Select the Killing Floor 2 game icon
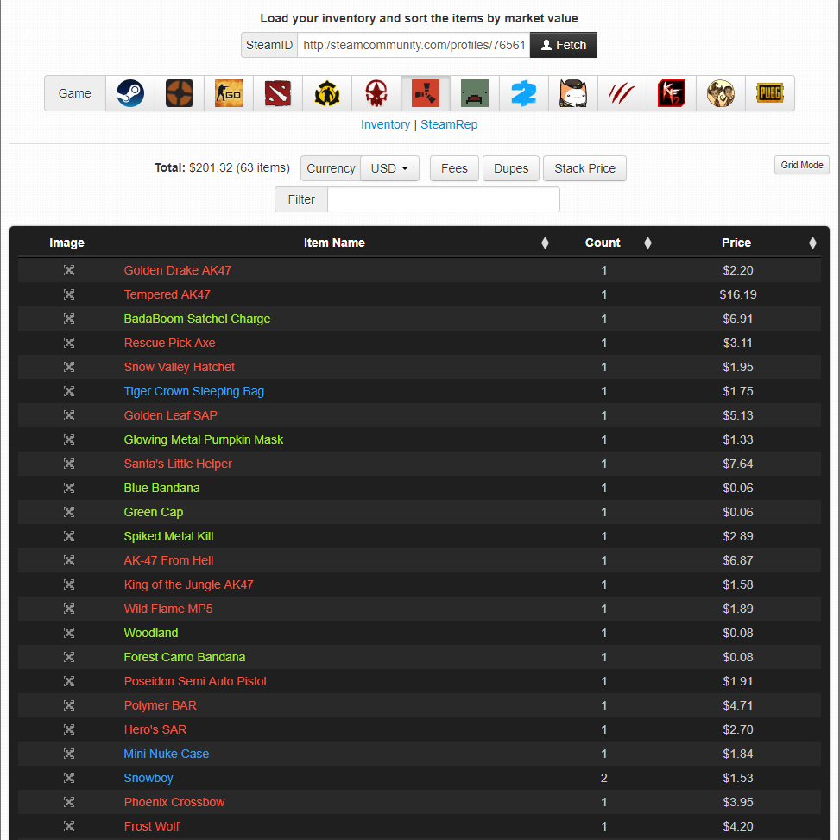The height and width of the screenshot is (840, 840). click(672, 93)
